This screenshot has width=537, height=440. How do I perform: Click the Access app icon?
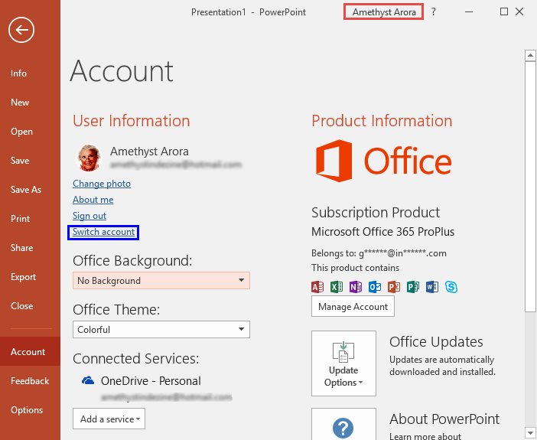pos(317,287)
